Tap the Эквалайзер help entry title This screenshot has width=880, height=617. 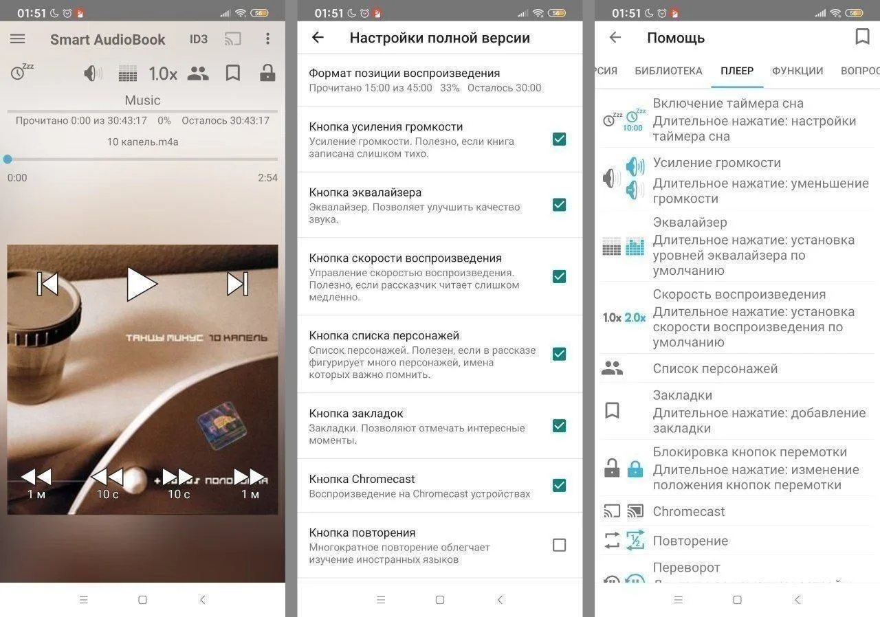[690, 223]
